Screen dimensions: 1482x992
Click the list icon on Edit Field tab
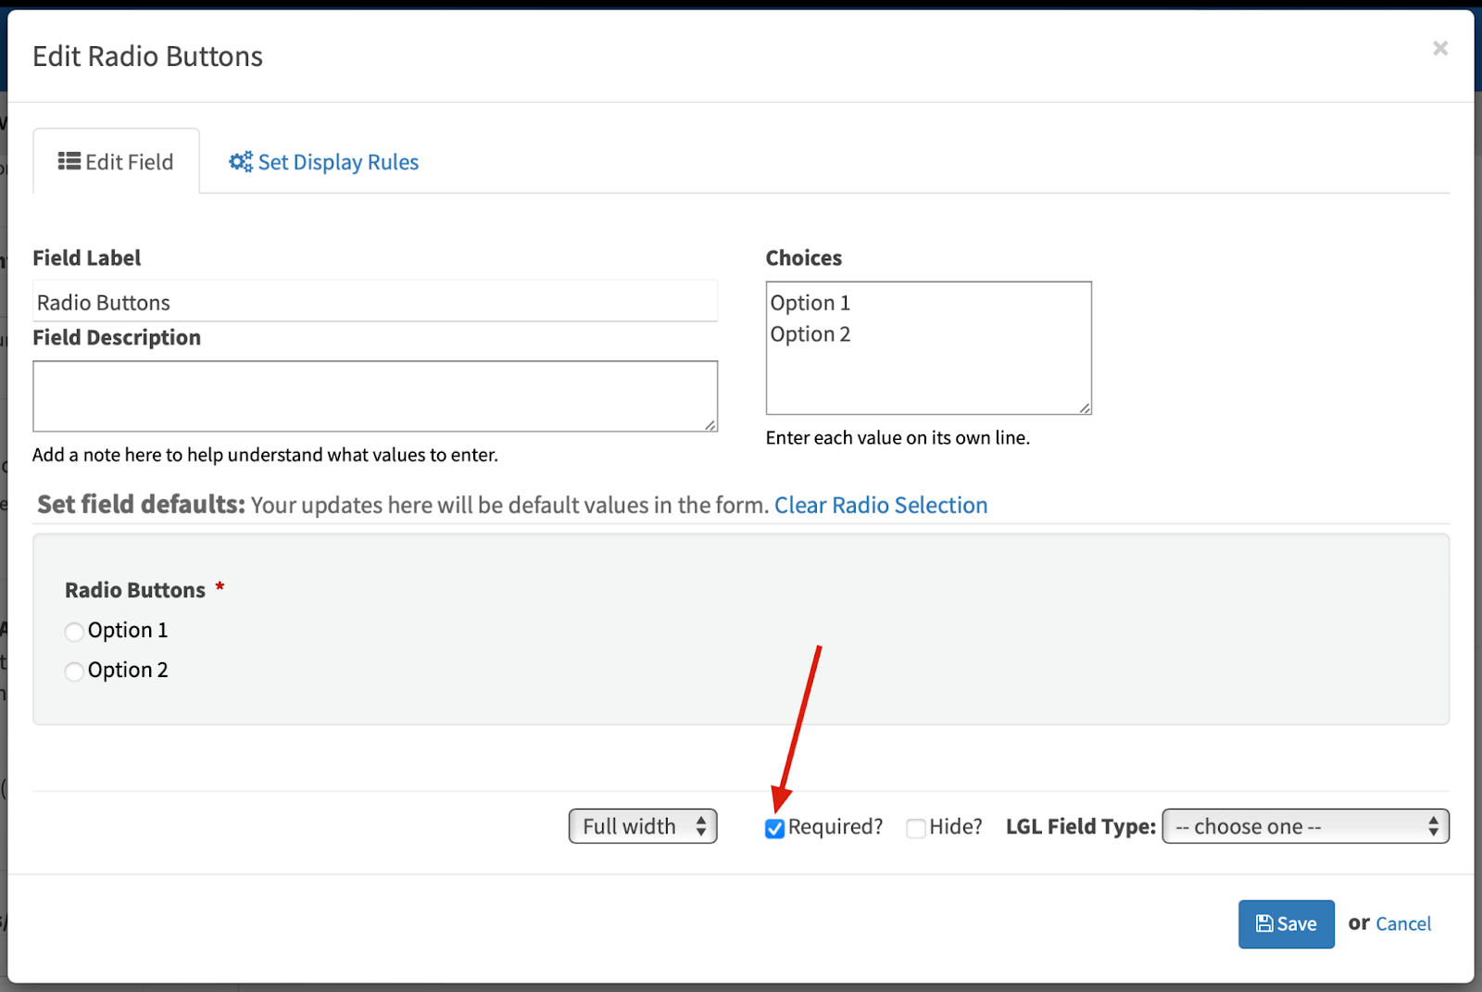click(x=69, y=162)
